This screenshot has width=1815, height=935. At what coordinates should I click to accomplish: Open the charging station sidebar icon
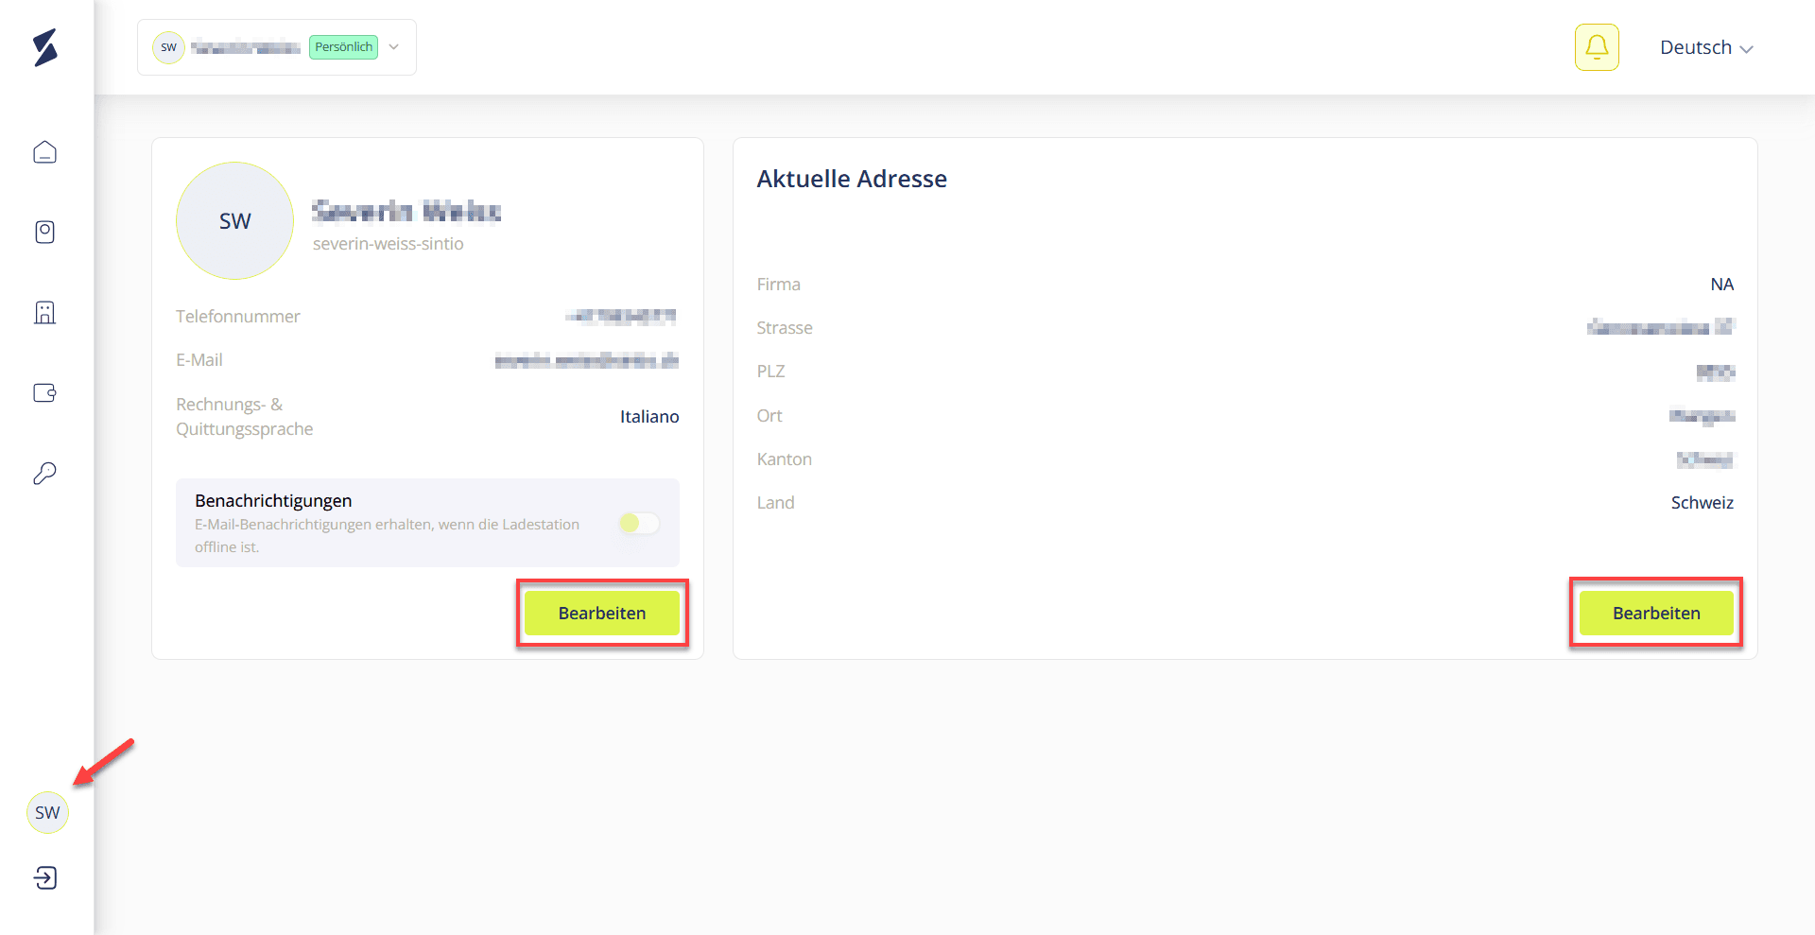tap(45, 232)
